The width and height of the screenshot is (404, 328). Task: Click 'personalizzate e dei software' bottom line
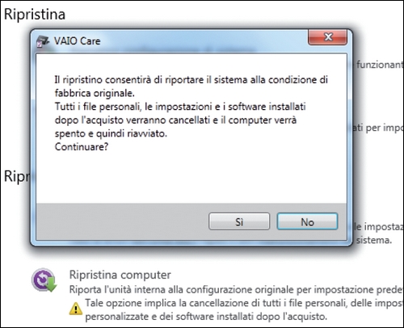click(206, 317)
